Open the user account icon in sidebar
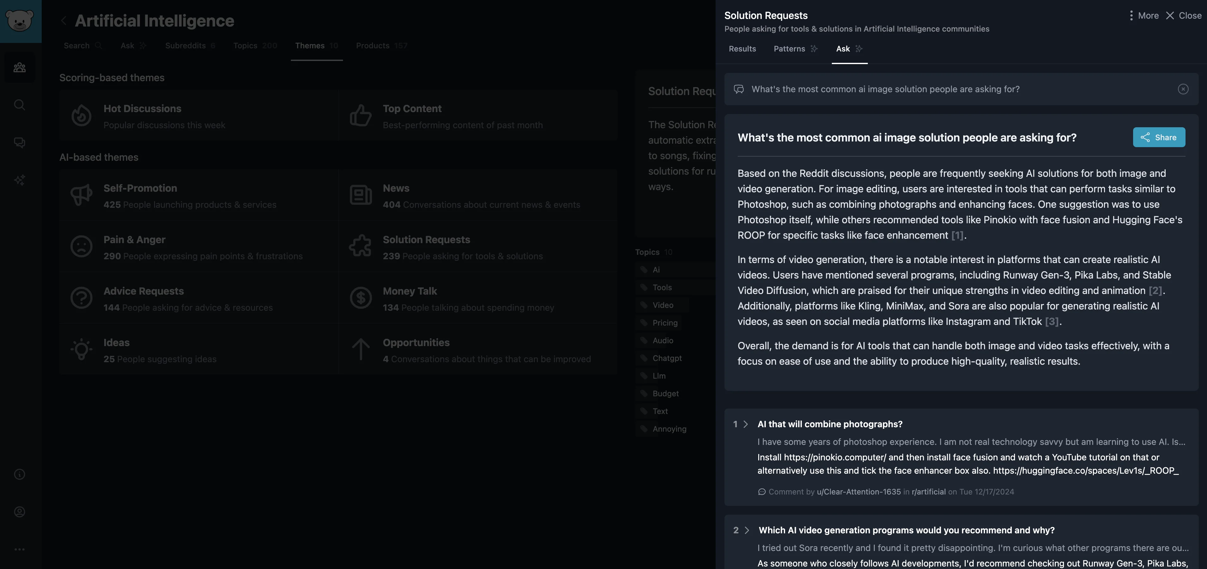The image size is (1207, 569). (x=20, y=512)
